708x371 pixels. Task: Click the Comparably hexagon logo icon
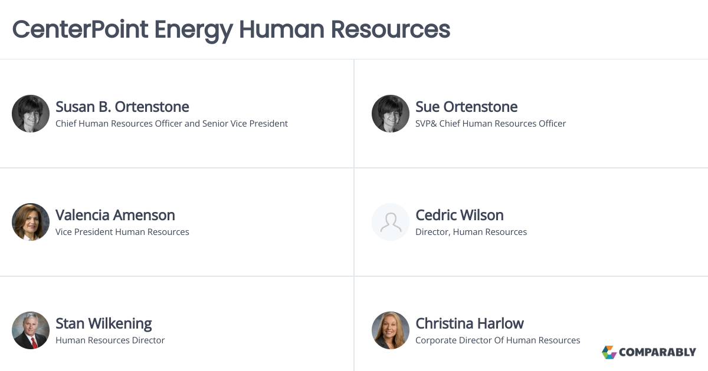pos(609,352)
